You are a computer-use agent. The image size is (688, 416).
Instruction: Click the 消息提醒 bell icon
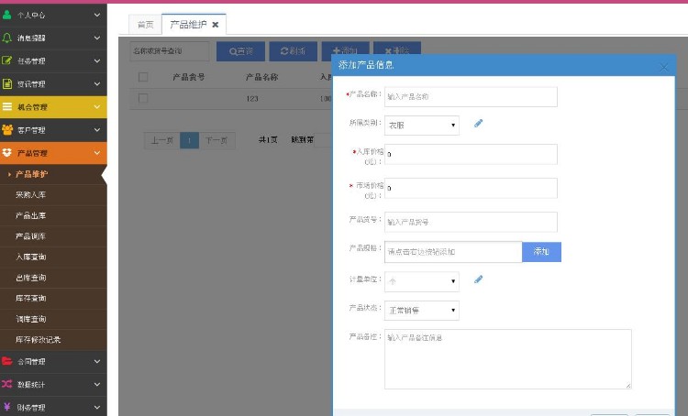pyautogui.click(x=7, y=38)
